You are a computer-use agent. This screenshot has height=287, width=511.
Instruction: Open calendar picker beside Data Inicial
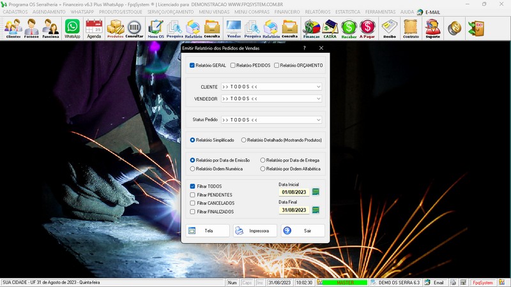(x=316, y=191)
